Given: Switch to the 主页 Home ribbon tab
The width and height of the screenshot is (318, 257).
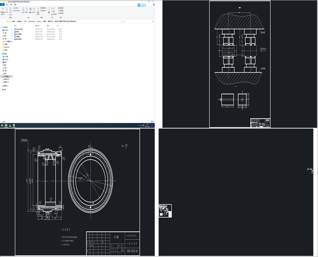Looking at the screenshot, I should point(7,5).
